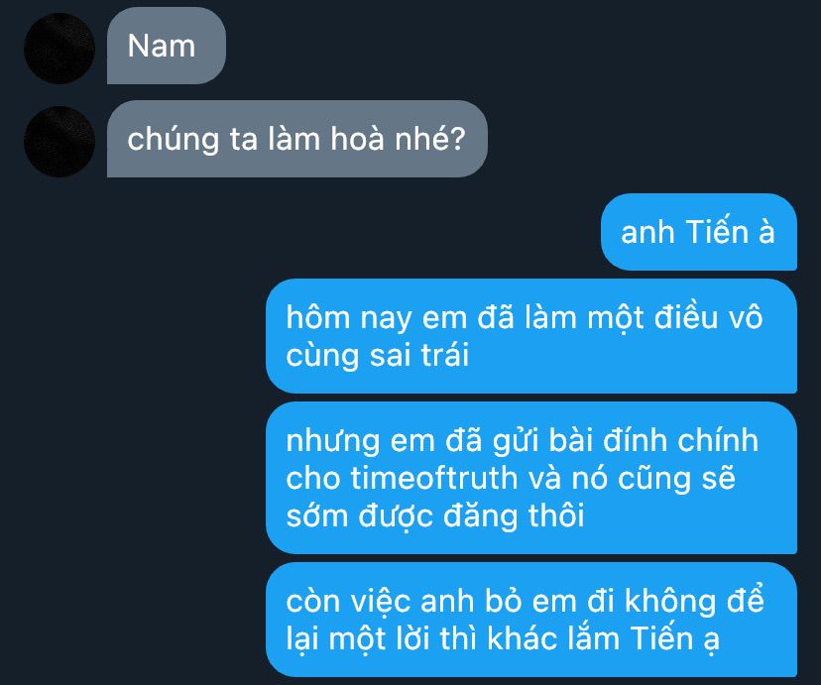Select the "chúng ta làm hoà nhé?" message bubble
Viewport: 821px width, 685px height.
click(x=297, y=139)
